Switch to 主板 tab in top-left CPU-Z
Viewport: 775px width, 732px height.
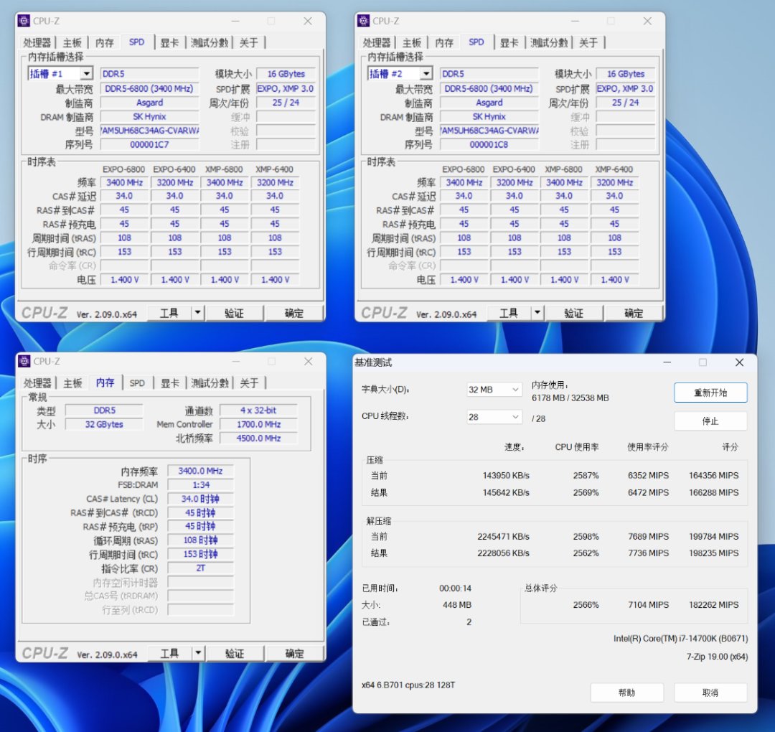(72, 43)
